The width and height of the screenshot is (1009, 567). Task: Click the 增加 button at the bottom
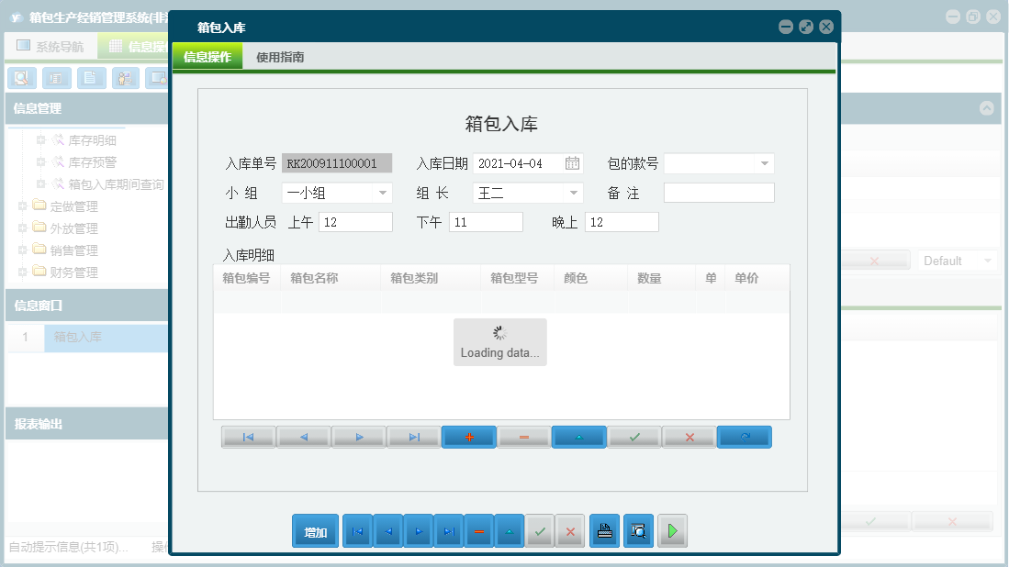point(315,530)
